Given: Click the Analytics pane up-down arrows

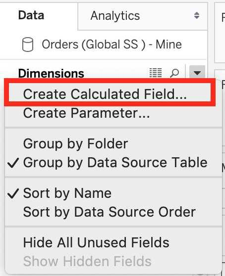Looking at the screenshot, I should click(x=197, y=15).
